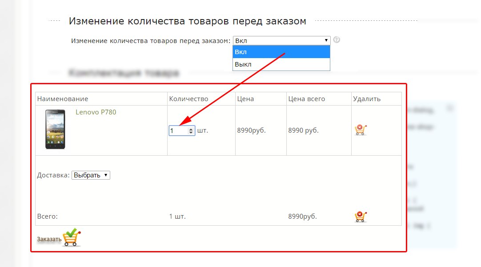
Task: Click the total price in the Всего row
Action: [302, 217]
